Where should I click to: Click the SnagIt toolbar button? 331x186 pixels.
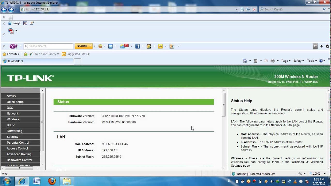(x=14, y=23)
